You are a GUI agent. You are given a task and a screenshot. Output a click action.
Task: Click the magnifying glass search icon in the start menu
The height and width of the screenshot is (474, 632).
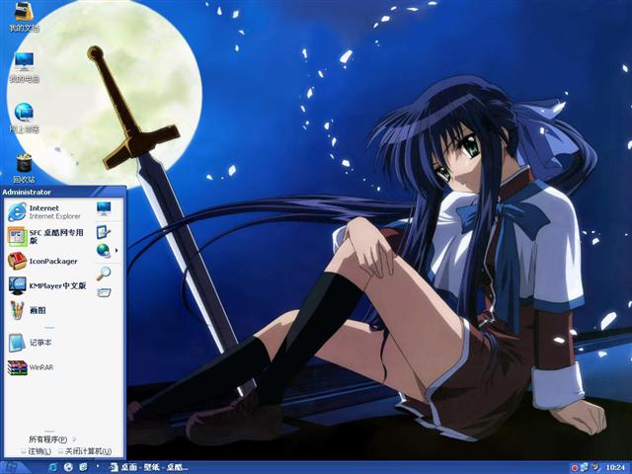103,274
